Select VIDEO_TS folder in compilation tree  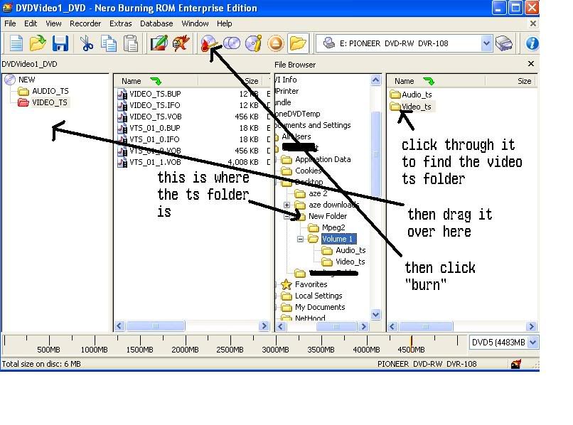tap(49, 102)
